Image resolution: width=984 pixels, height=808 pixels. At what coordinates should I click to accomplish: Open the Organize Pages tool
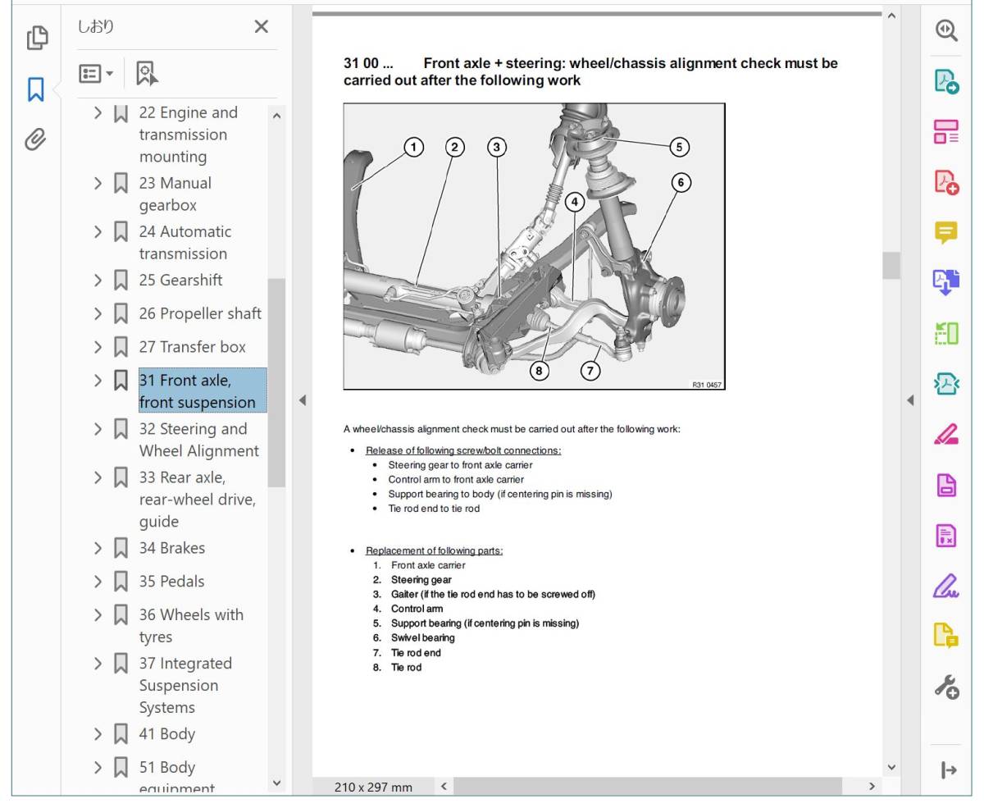pyautogui.click(x=946, y=131)
